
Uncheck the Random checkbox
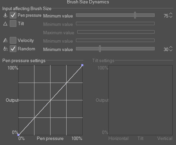[13, 49]
